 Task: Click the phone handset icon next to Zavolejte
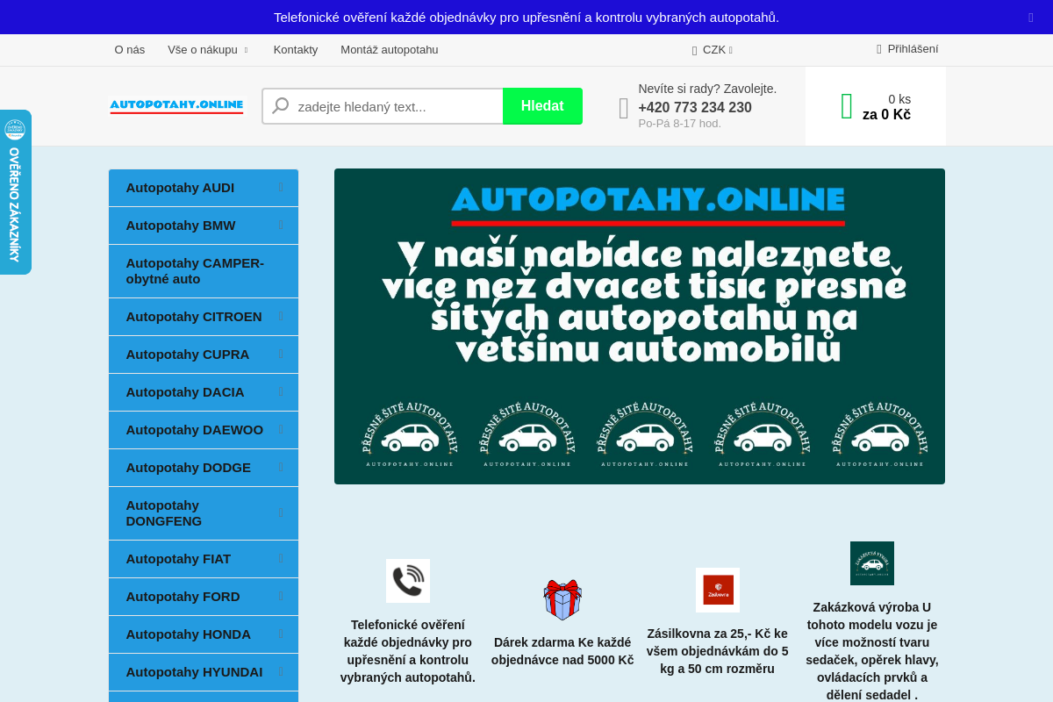pyautogui.click(x=623, y=107)
